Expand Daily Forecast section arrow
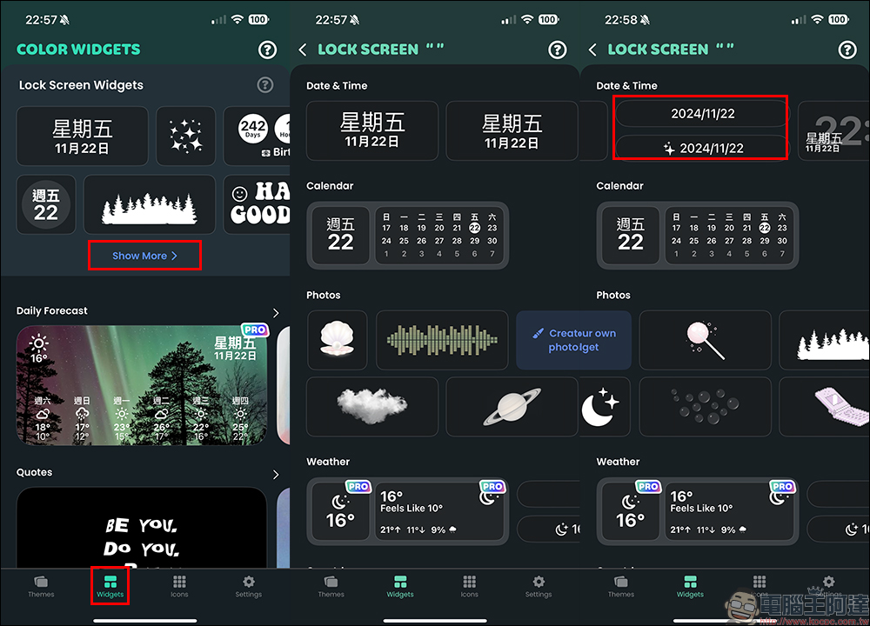Viewport: 870px width, 626px height. pos(276,313)
